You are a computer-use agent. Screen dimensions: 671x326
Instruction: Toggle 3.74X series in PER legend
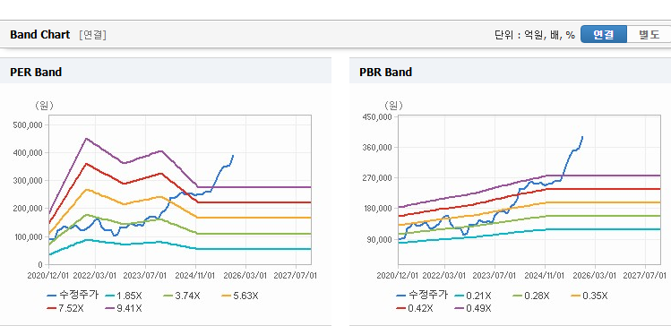tap(182, 296)
